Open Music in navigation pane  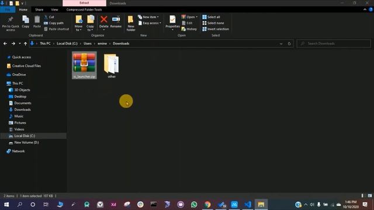[16, 116]
